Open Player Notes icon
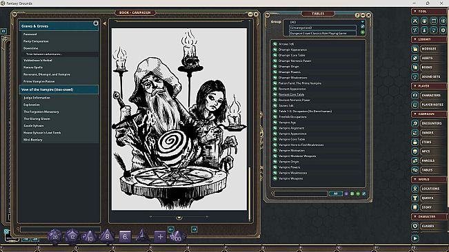Image resolution: width=449 pixels, height=252 pixels. (x=415, y=105)
